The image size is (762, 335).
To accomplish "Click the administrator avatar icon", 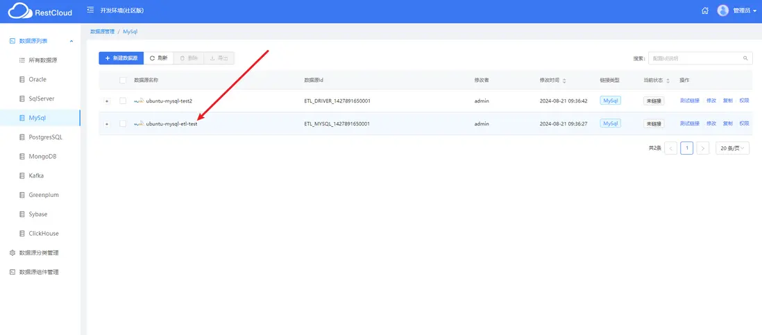I will click(x=722, y=10).
